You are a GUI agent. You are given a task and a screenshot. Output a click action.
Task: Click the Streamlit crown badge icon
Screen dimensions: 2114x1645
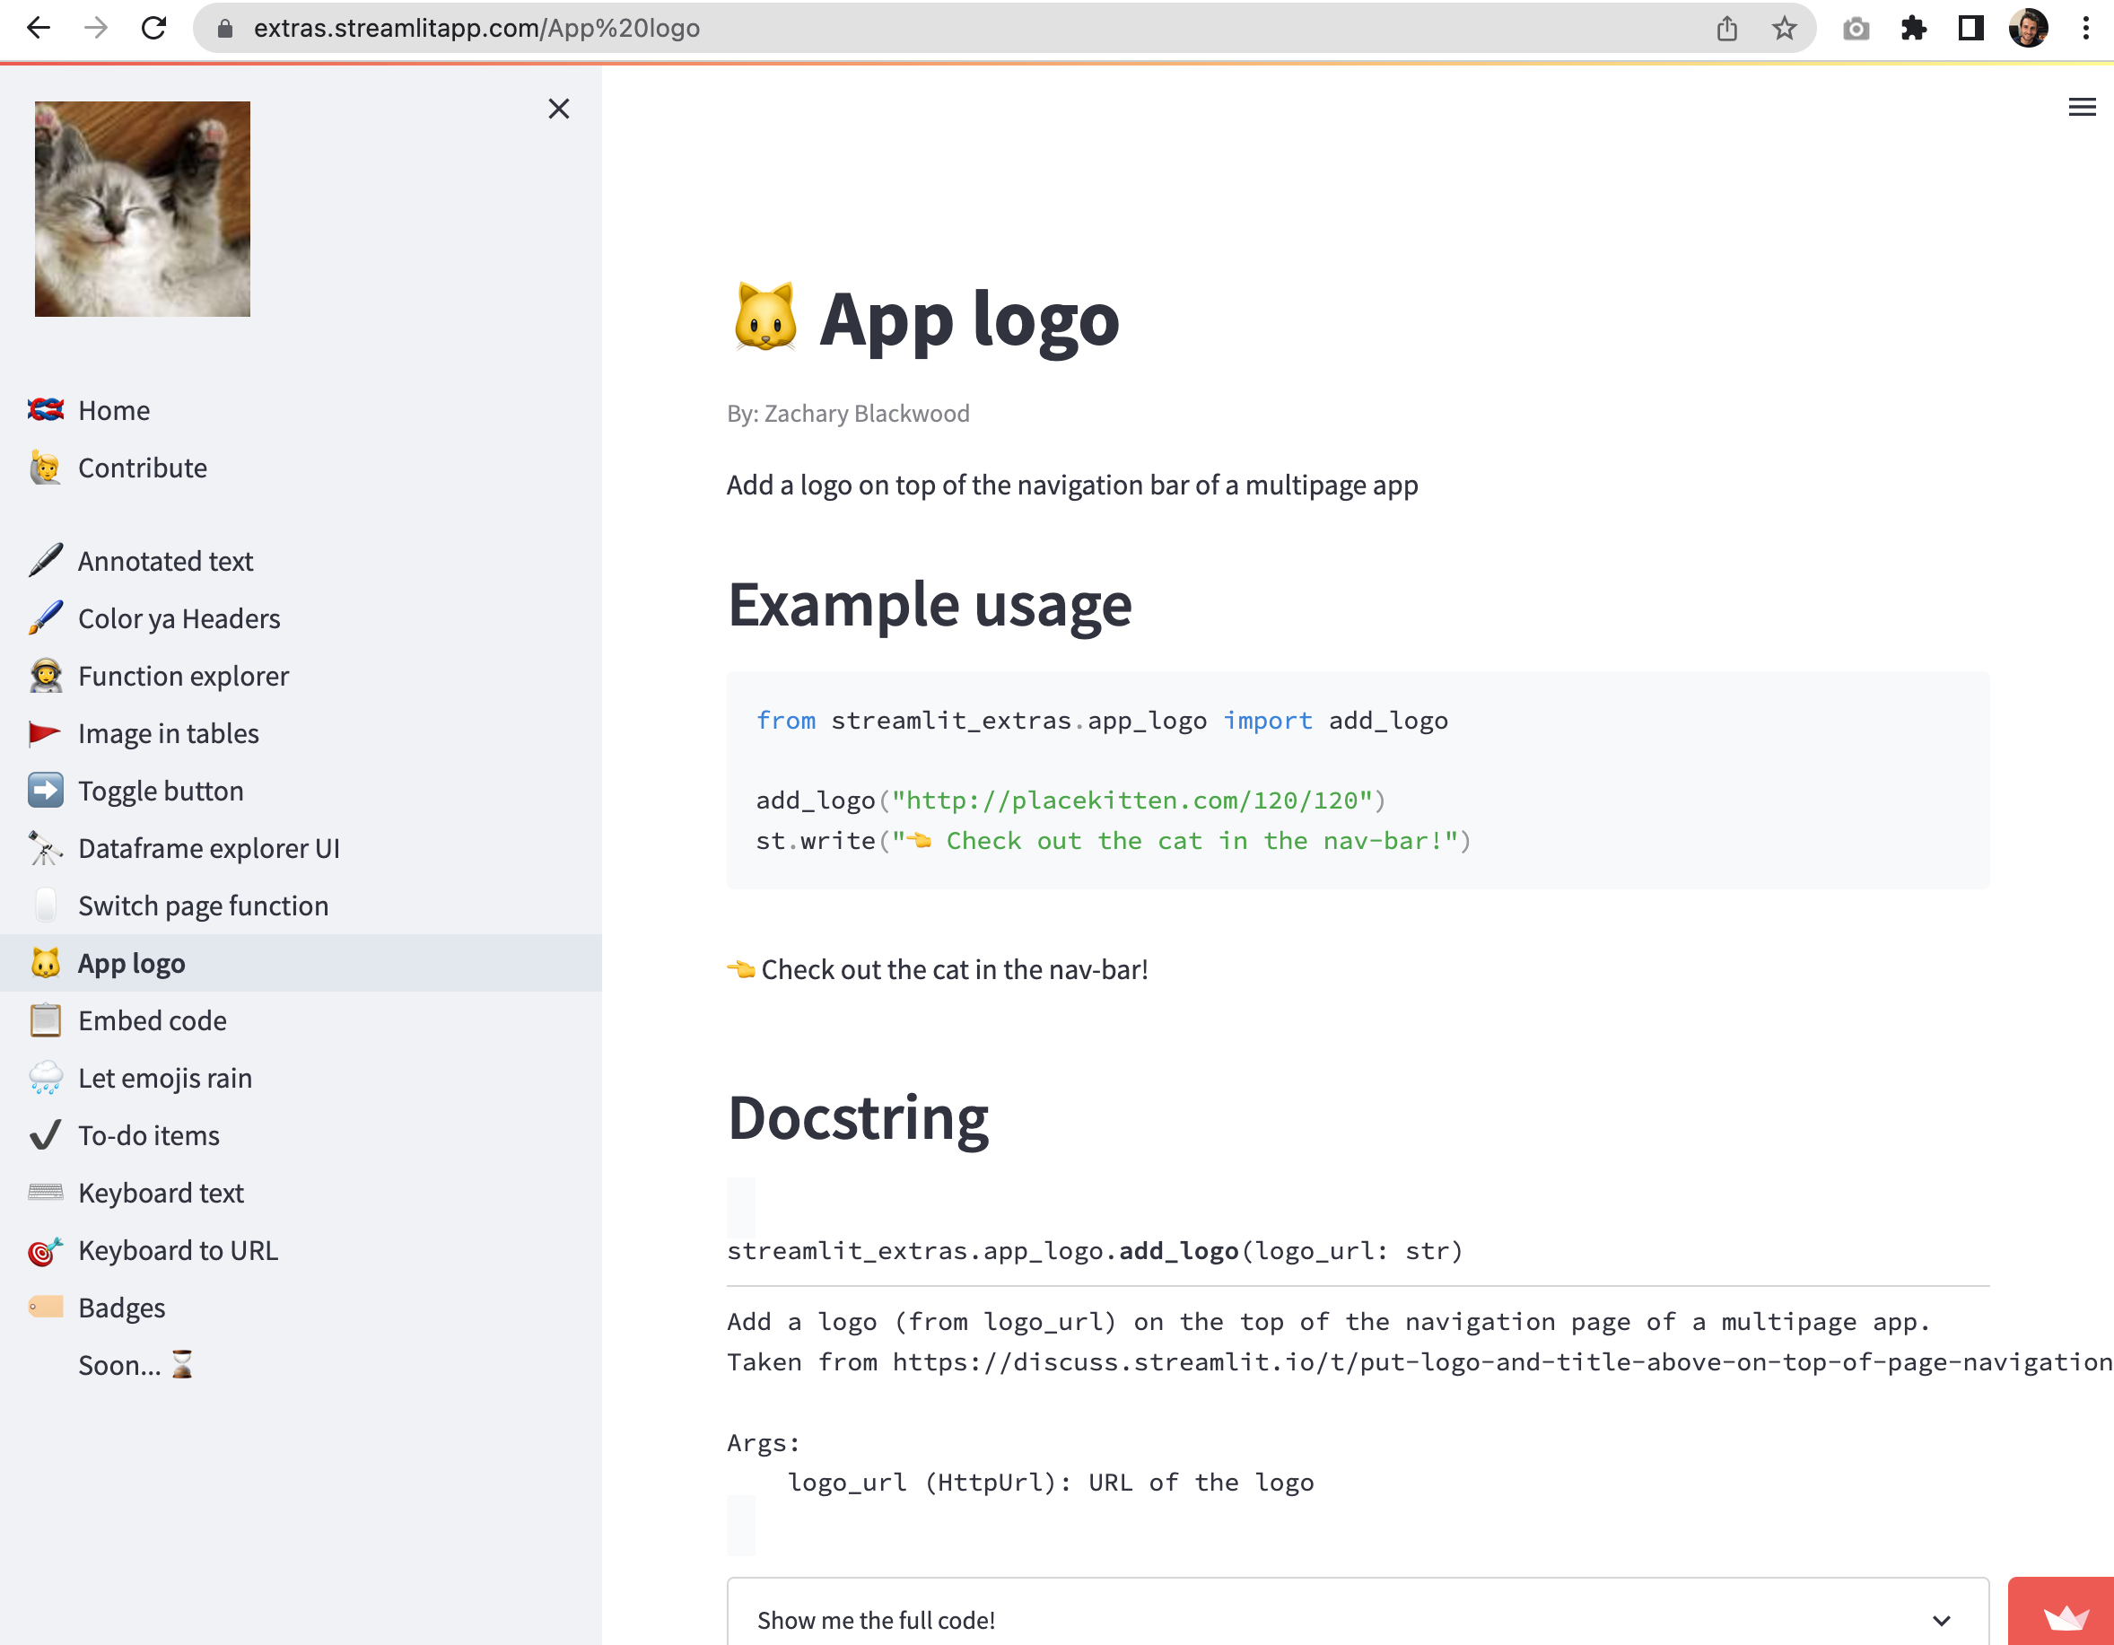coord(2065,1616)
